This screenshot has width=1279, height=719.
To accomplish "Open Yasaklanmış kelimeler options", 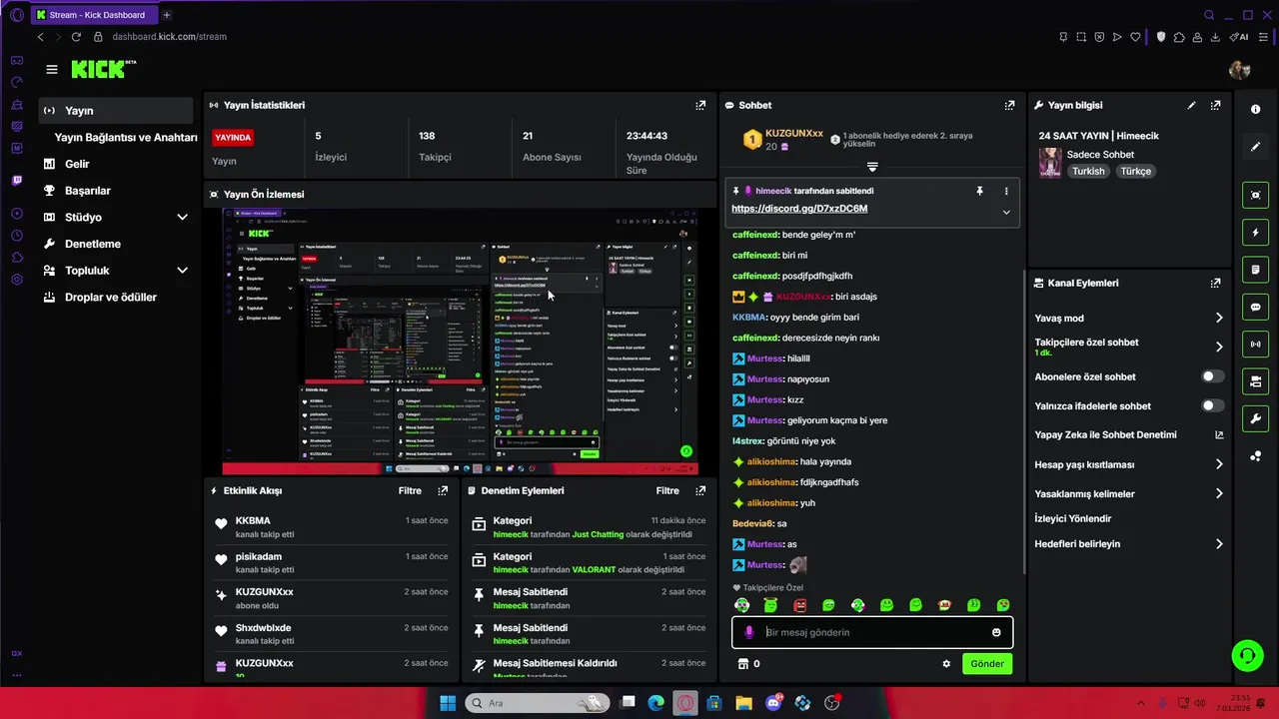I will 1128,493.
